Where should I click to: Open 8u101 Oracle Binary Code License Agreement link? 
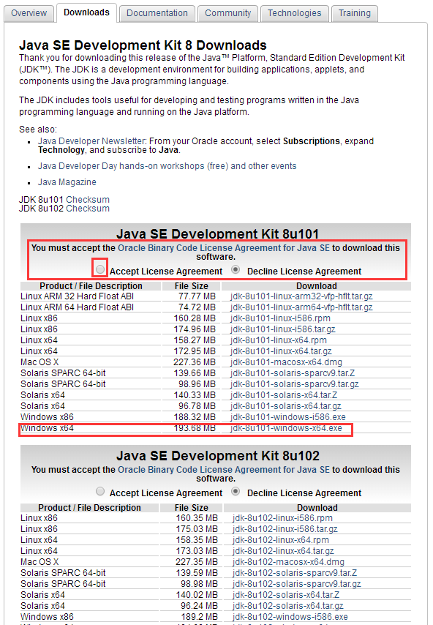[224, 248]
